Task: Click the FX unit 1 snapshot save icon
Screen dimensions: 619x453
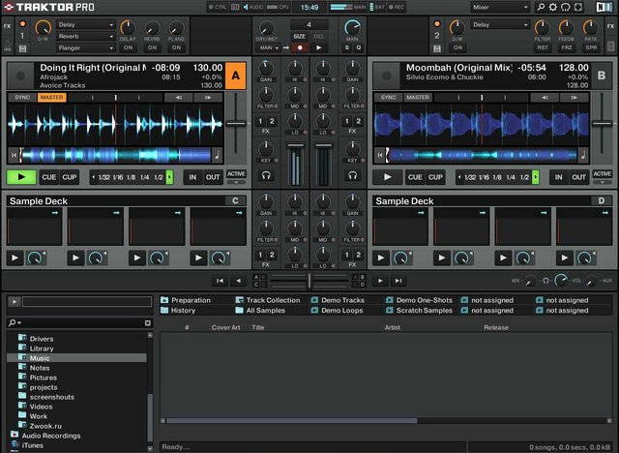Action: pyautogui.click(x=22, y=49)
